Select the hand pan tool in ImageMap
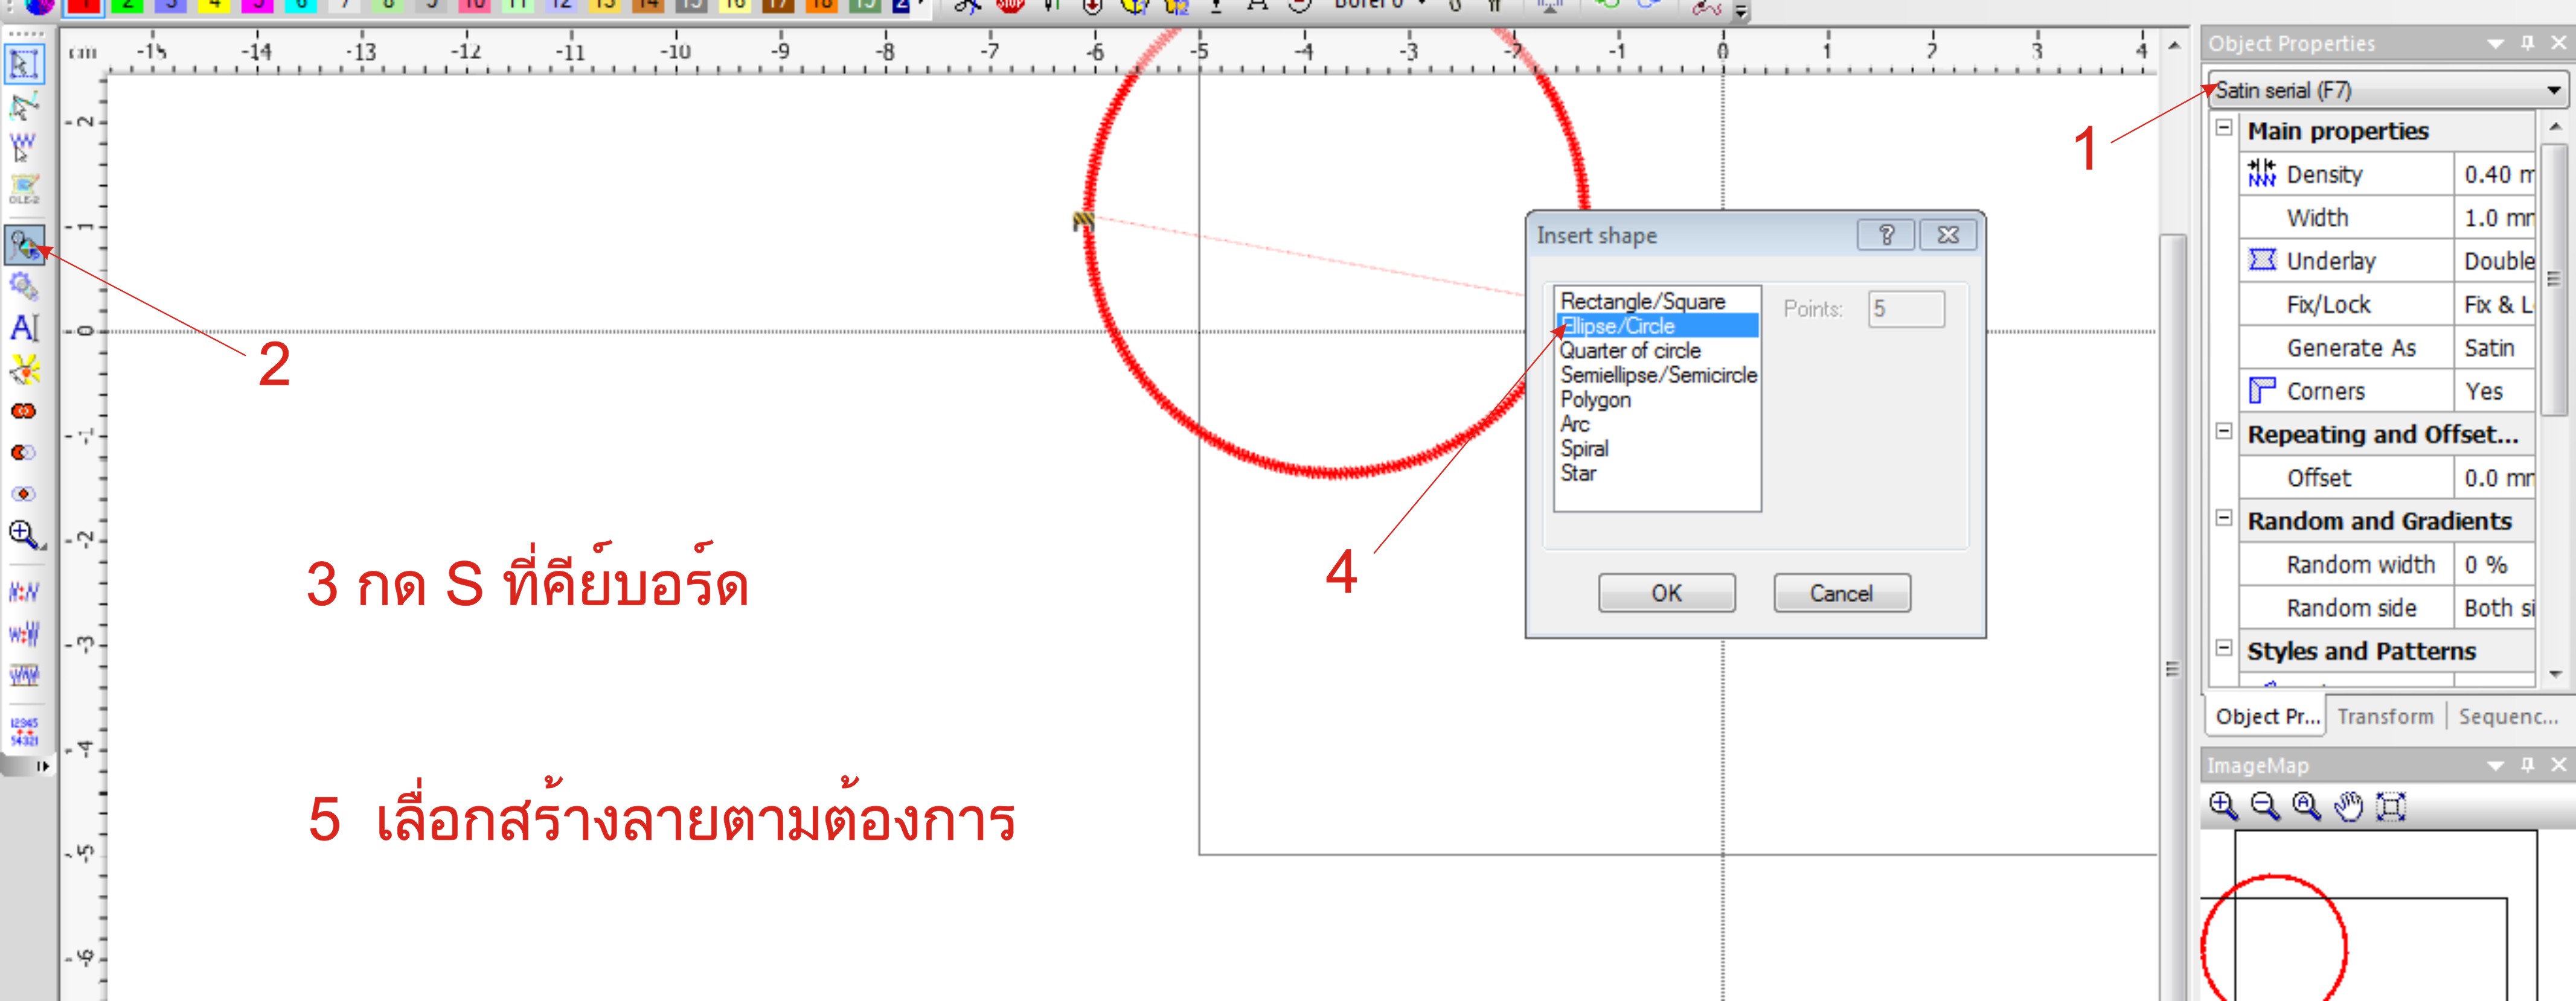This screenshot has width=2576, height=1001. click(x=2348, y=806)
